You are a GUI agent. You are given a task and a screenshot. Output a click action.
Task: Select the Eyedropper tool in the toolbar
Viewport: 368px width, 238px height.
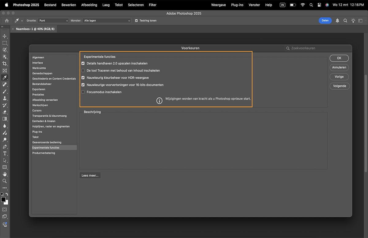click(5, 77)
